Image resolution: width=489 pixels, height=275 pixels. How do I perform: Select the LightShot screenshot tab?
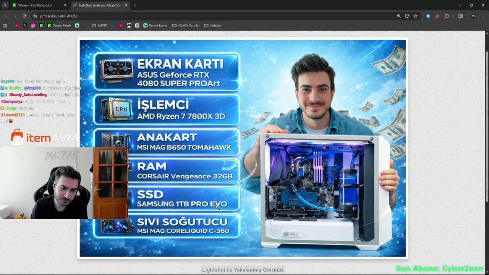point(100,5)
